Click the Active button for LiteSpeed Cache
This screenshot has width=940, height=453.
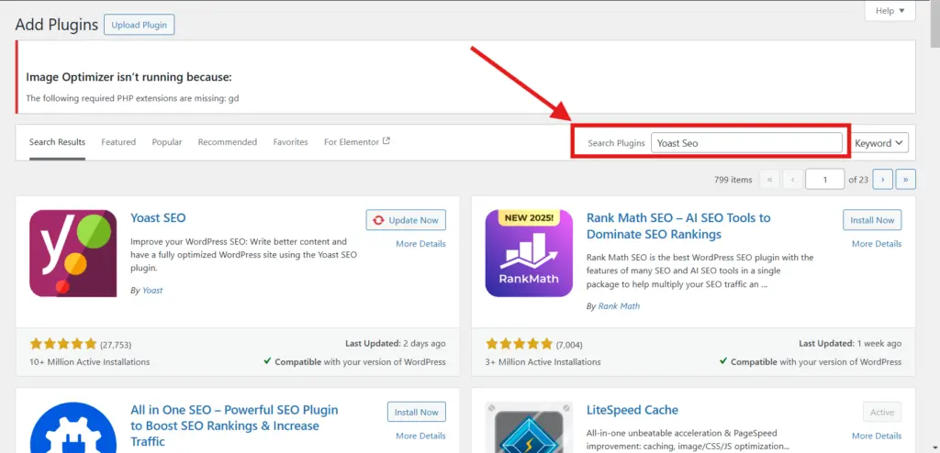882,413
